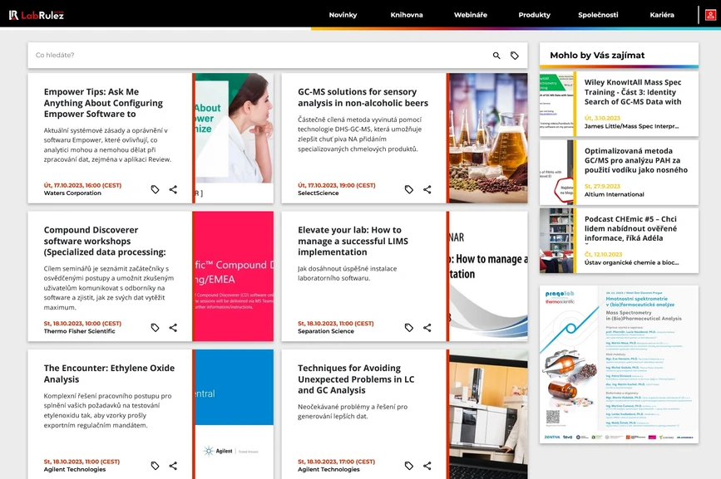
Task: Tag the Empower Tips article
Action: coord(154,189)
